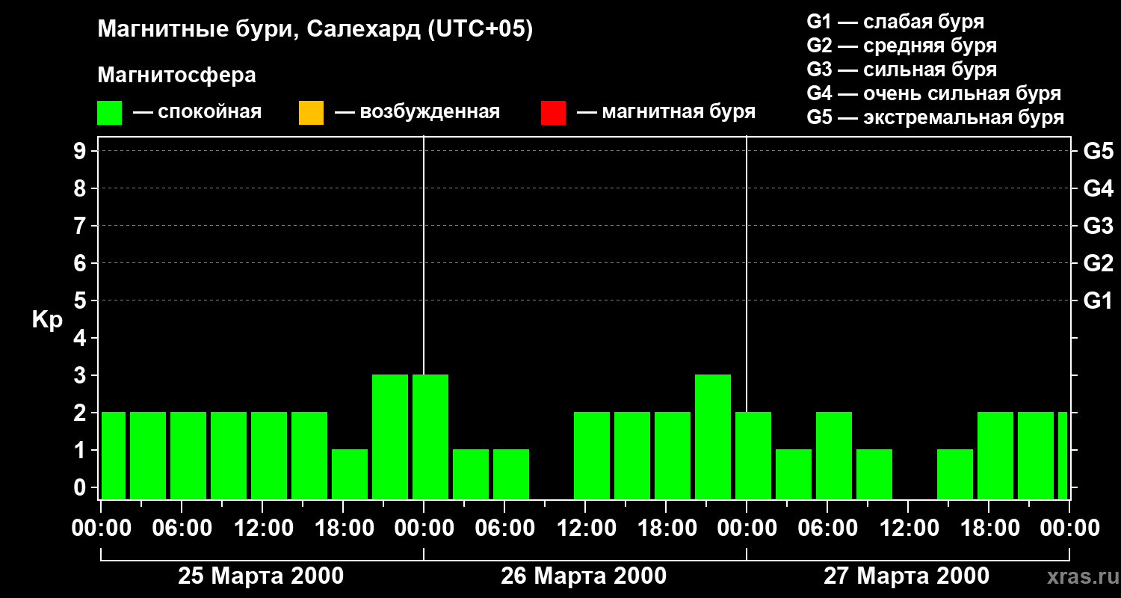Click the right-axis 'G5' storm level label

point(1098,151)
